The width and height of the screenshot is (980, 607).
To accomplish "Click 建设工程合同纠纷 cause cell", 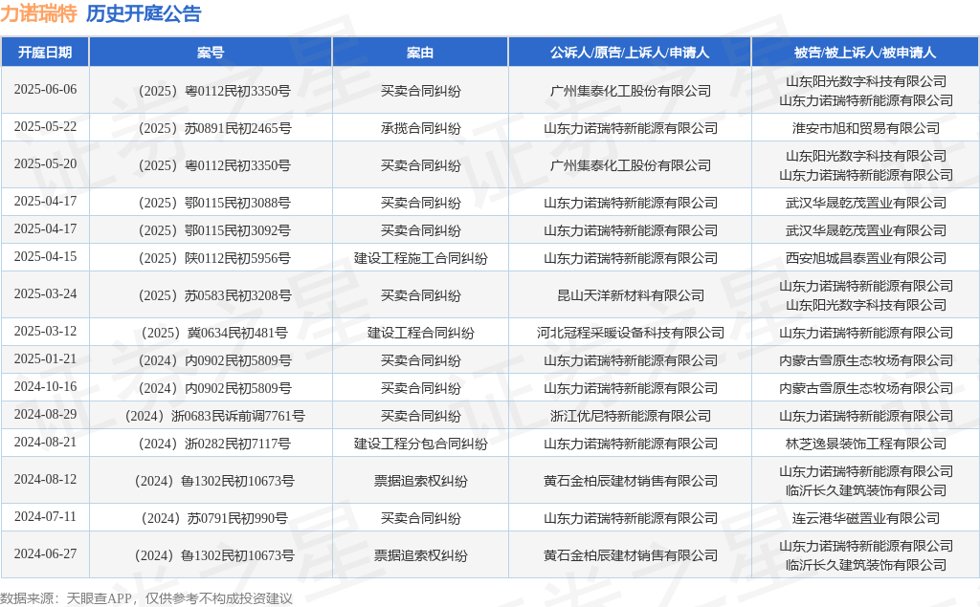I will pyautogui.click(x=421, y=333).
